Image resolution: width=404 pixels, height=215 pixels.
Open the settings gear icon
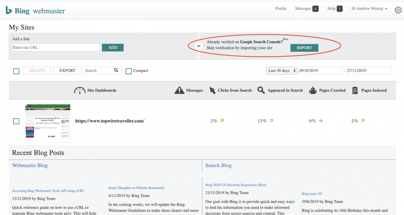[398, 10]
